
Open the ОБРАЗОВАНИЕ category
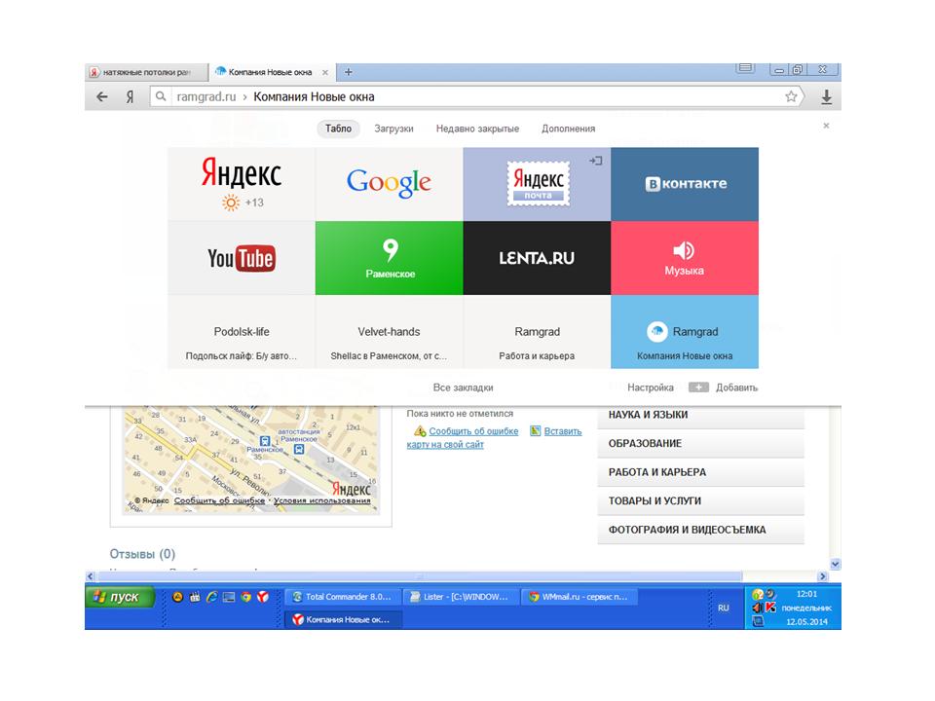point(700,444)
